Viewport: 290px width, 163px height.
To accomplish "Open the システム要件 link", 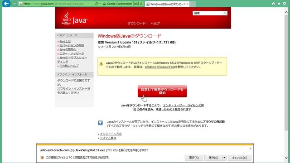I will [x=108, y=138].
